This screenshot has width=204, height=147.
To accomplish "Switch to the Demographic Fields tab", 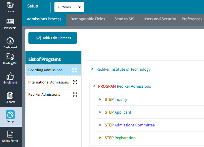I will [x=88, y=19].
